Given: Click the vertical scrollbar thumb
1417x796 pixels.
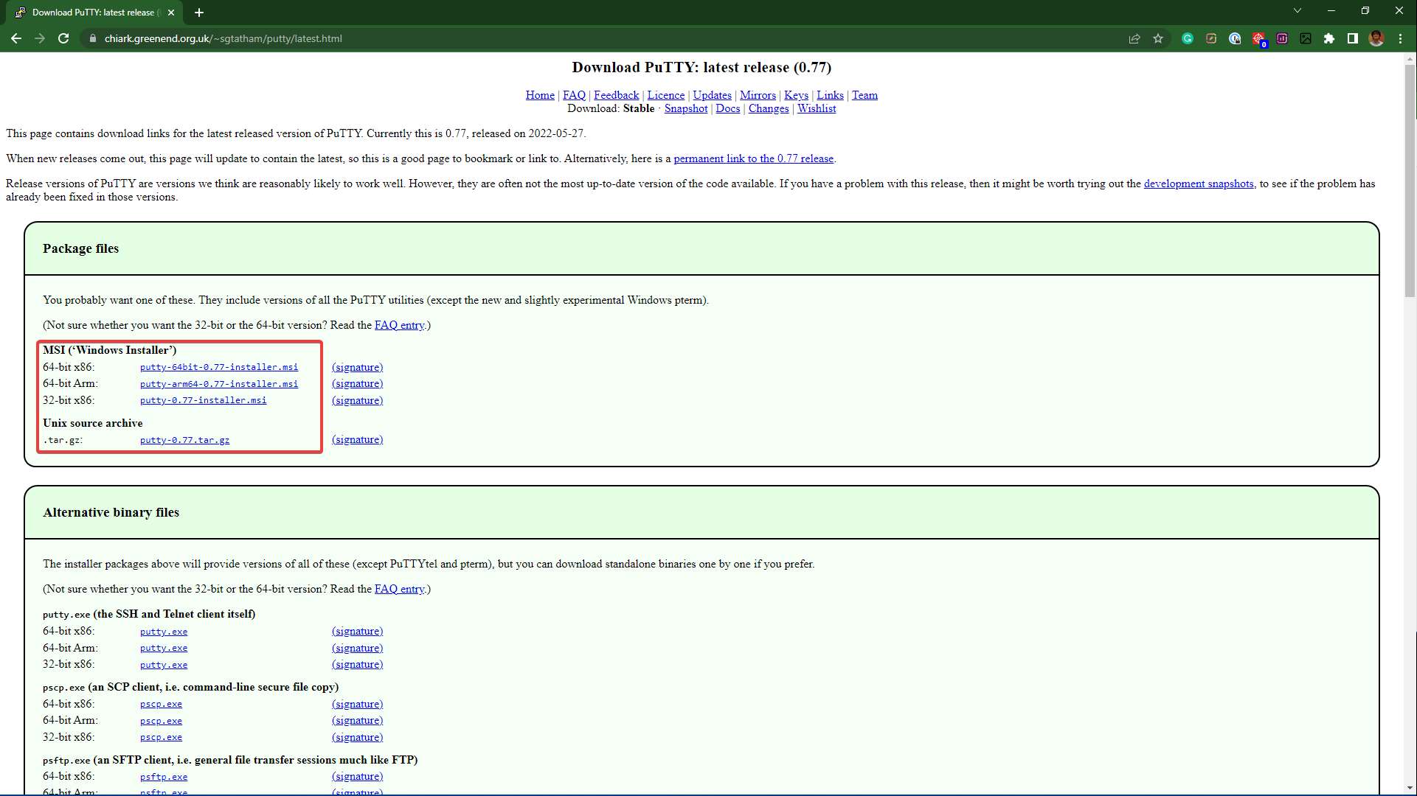Looking at the screenshot, I should point(1410,181).
